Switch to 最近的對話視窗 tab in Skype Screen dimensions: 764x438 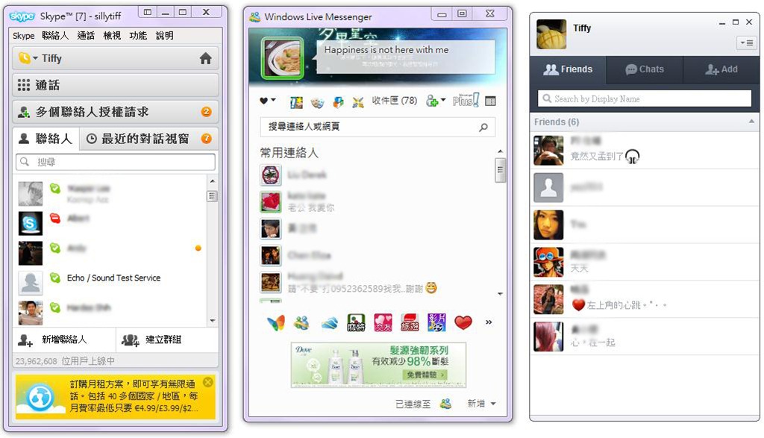tap(148, 139)
